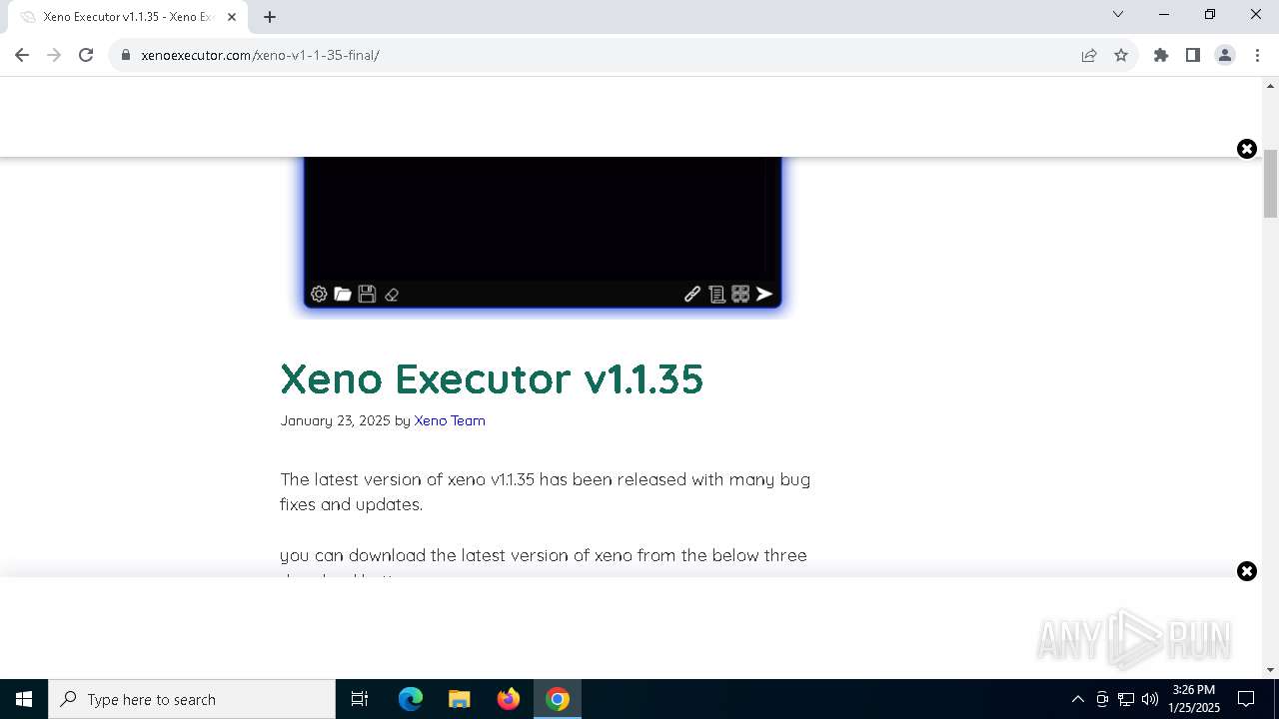Screen dimensions: 1279x719
Task: Click settings gear in Xeno screenshot
Action: click(319, 294)
